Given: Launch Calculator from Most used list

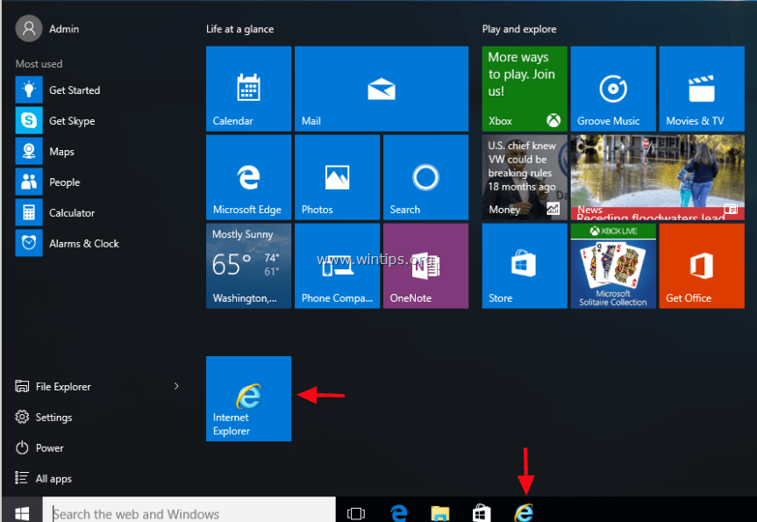Looking at the screenshot, I should click(55, 212).
